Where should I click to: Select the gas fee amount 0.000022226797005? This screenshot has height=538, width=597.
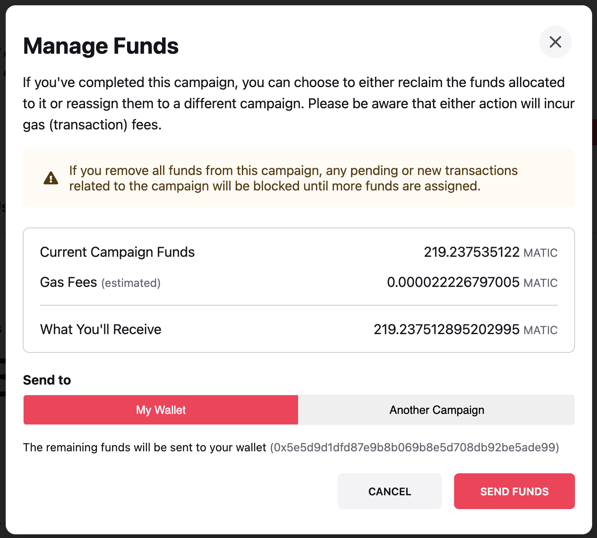click(x=454, y=282)
